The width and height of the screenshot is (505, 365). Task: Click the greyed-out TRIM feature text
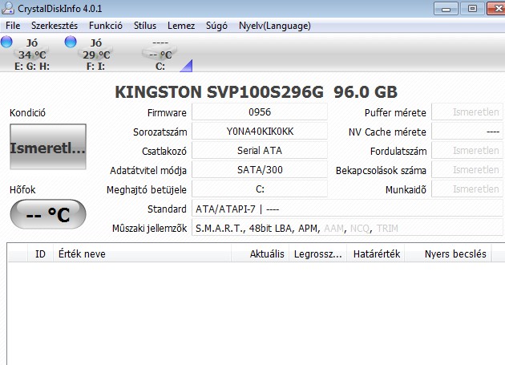(x=387, y=229)
